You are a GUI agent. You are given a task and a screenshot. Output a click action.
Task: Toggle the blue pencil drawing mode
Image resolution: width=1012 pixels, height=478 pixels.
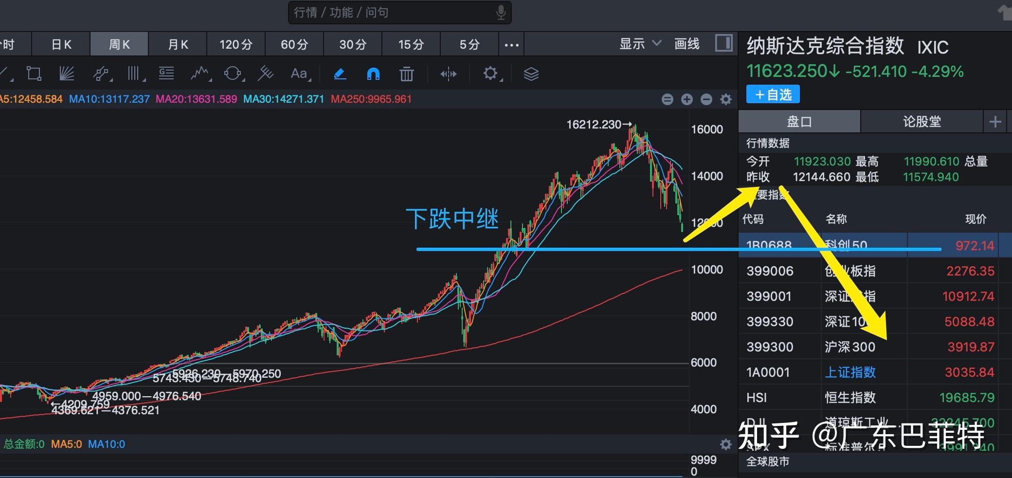340,74
